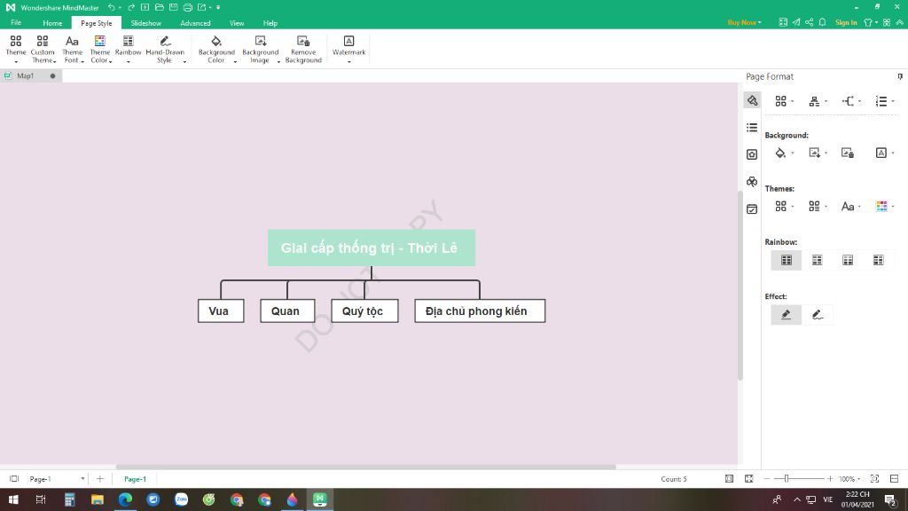Image resolution: width=908 pixels, height=511 pixels.
Task: Click the export icon in quick access bar
Action: point(201,7)
